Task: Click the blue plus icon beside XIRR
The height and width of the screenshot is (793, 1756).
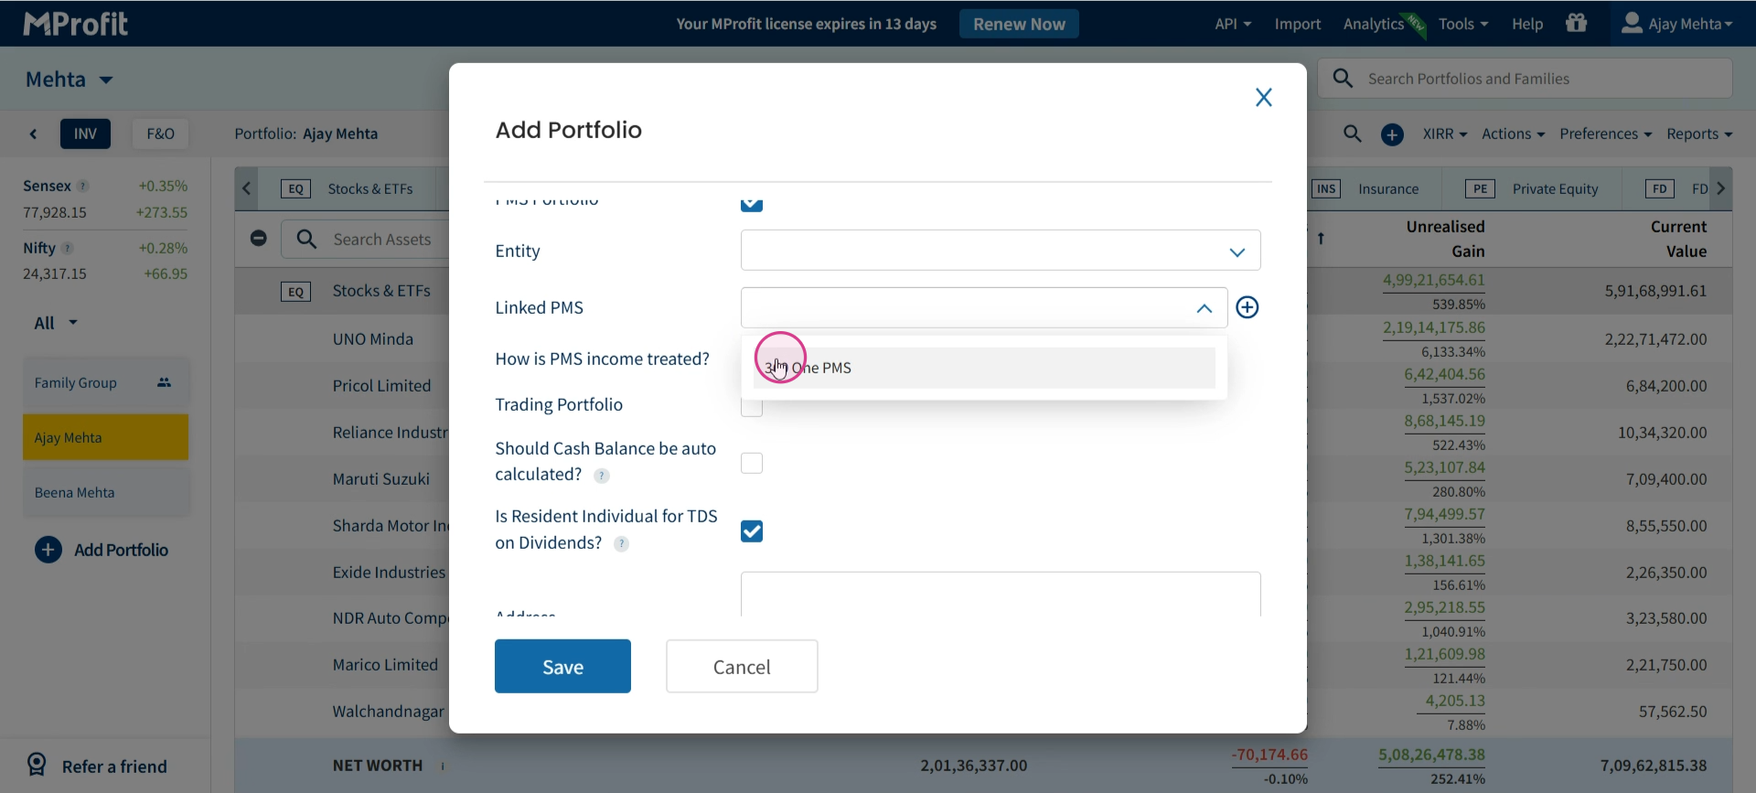Action: click(1392, 135)
